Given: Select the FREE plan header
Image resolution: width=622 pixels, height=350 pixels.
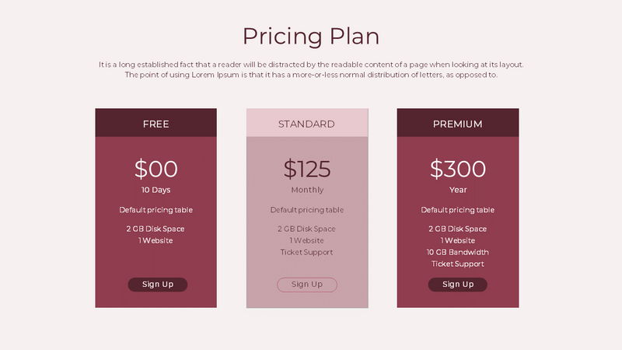Looking at the screenshot, I should point(156,123).
